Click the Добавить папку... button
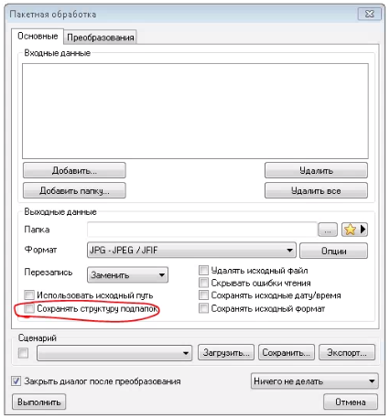This screenshot has width=390, height=418. (x=74, y=190)
